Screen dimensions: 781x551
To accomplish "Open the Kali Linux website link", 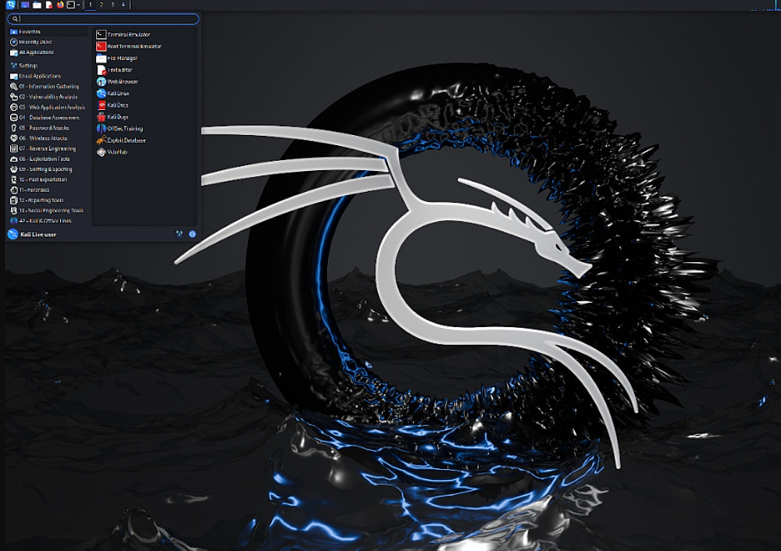I will tap(144, 94).
